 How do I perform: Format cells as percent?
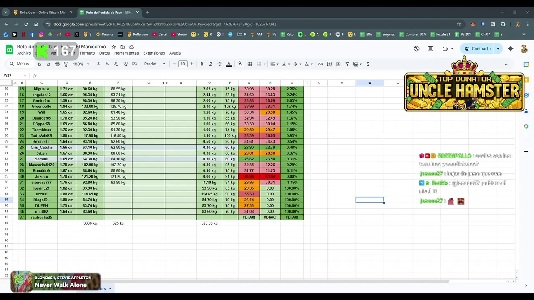point(107,64)
